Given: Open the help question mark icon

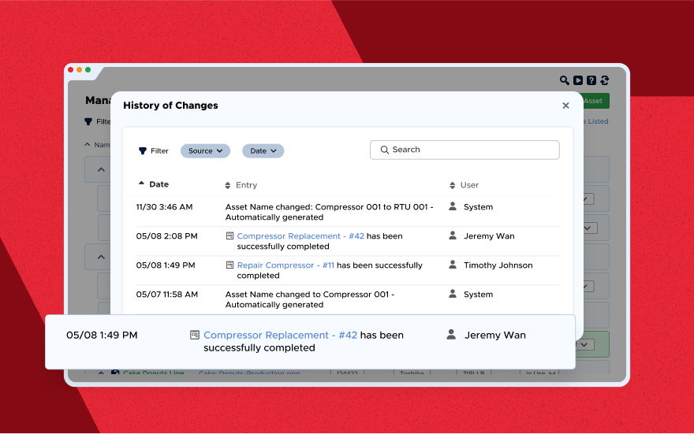Looking at the screenshot, I should click(x=591, y=80).
